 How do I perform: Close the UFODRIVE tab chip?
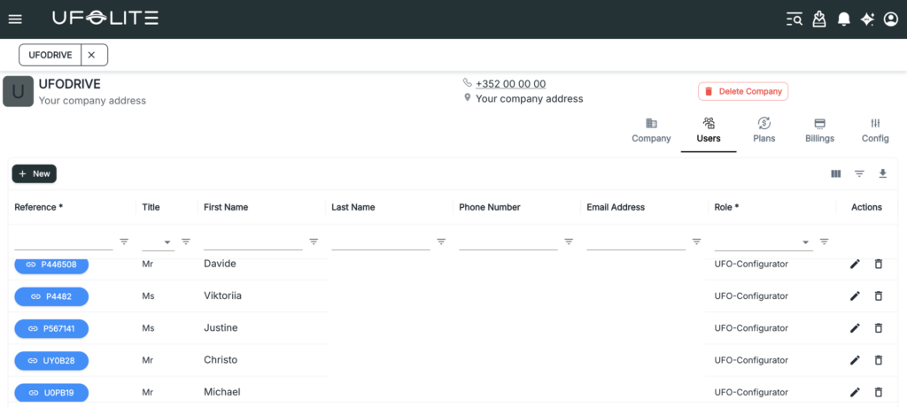click(91, 55)
